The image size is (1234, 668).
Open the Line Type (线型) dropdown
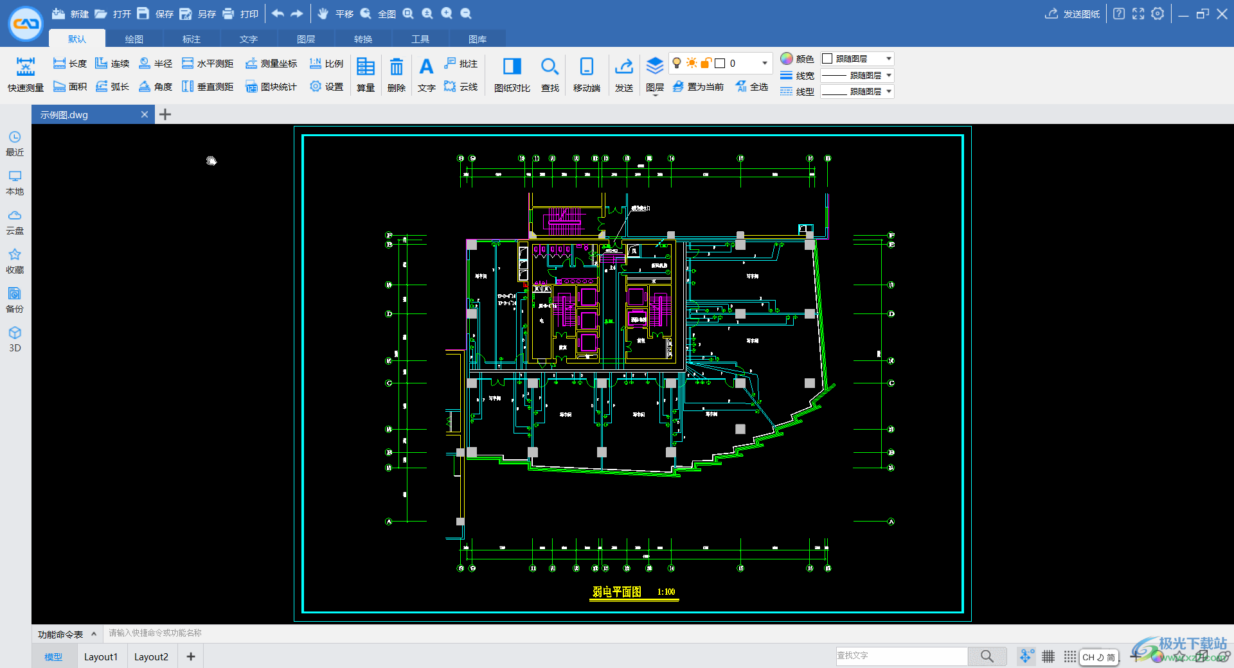[858, 91]
